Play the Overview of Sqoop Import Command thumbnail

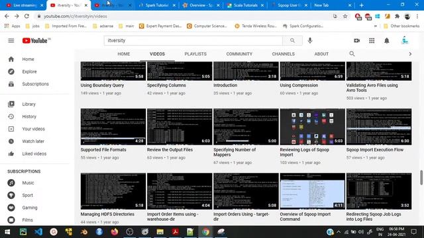pyautogui.click(x=312, y=191)
